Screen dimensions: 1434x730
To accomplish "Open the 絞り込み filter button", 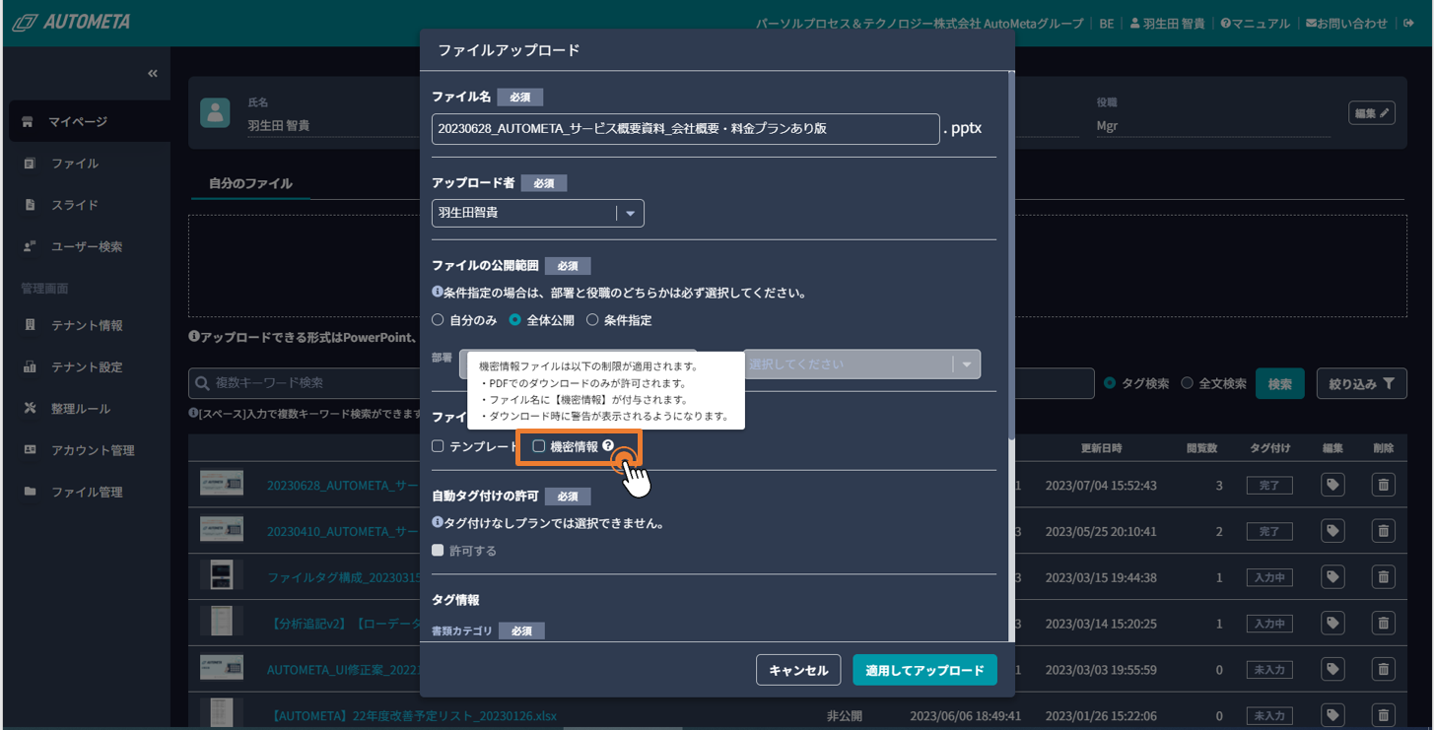I will point(1361,384).
